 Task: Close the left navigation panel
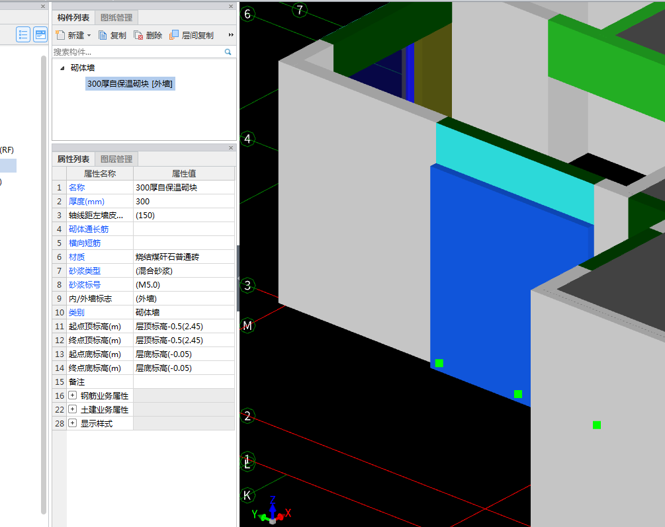43,6
